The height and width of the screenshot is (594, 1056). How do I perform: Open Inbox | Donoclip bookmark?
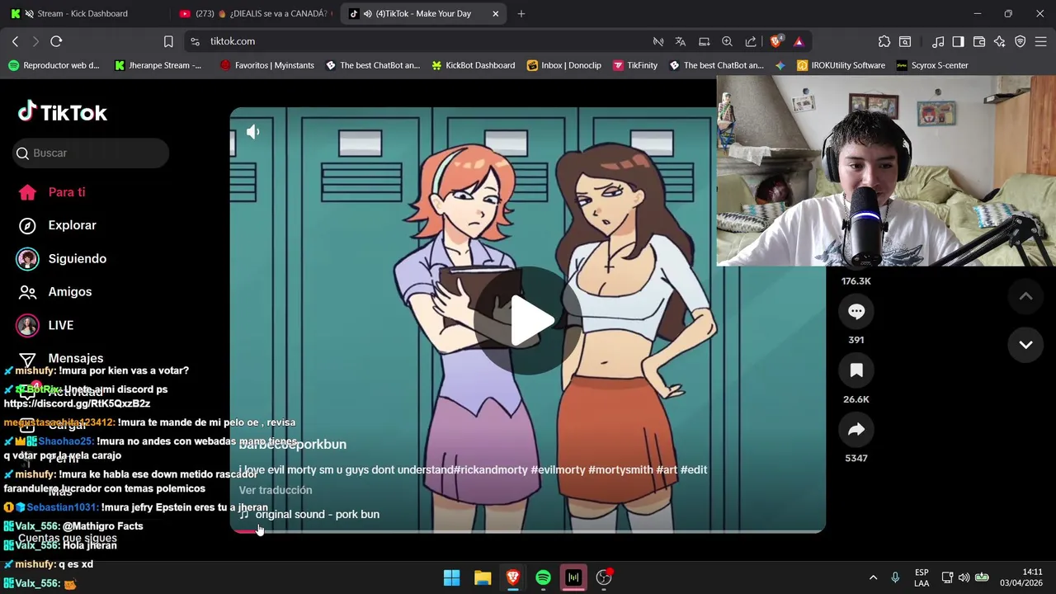pos(563,65)
